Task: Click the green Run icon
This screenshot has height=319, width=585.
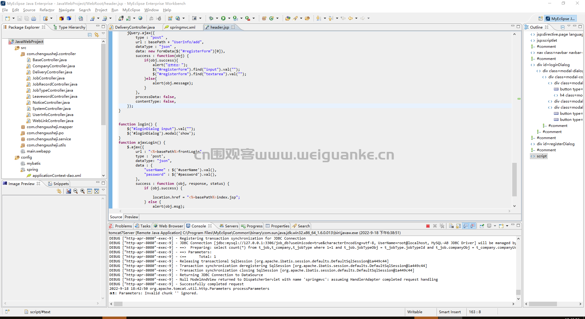Action: 223,18
